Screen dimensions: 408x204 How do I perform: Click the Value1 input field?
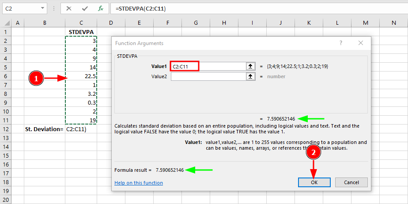pos(208,66)
